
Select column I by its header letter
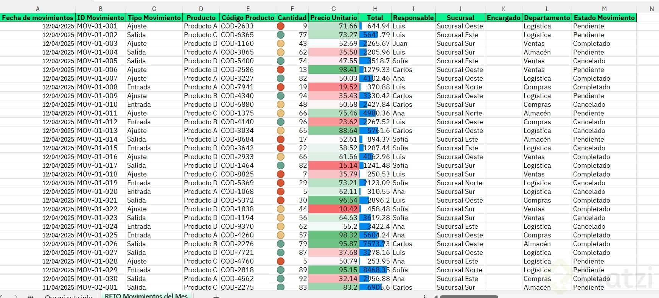click(x=413, y=9)
